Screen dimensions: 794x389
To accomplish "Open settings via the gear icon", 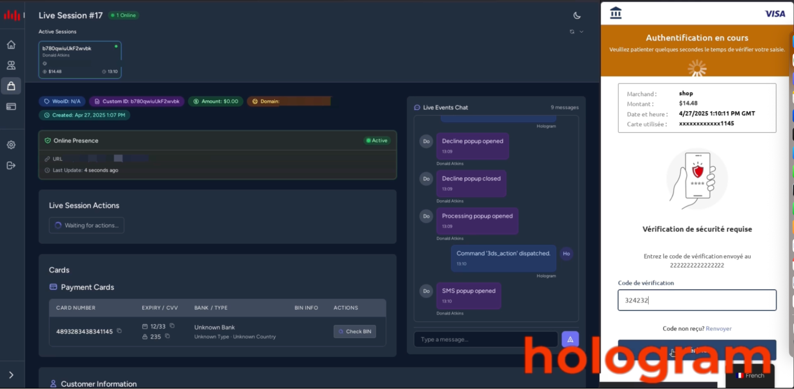I will point(11,145).
